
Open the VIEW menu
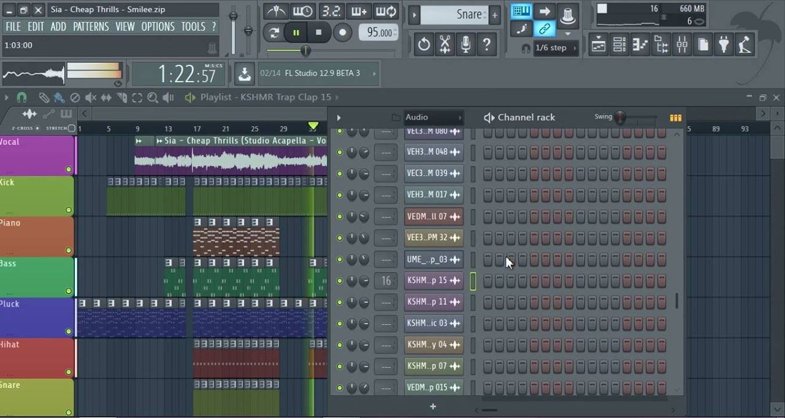click(125, 26)
